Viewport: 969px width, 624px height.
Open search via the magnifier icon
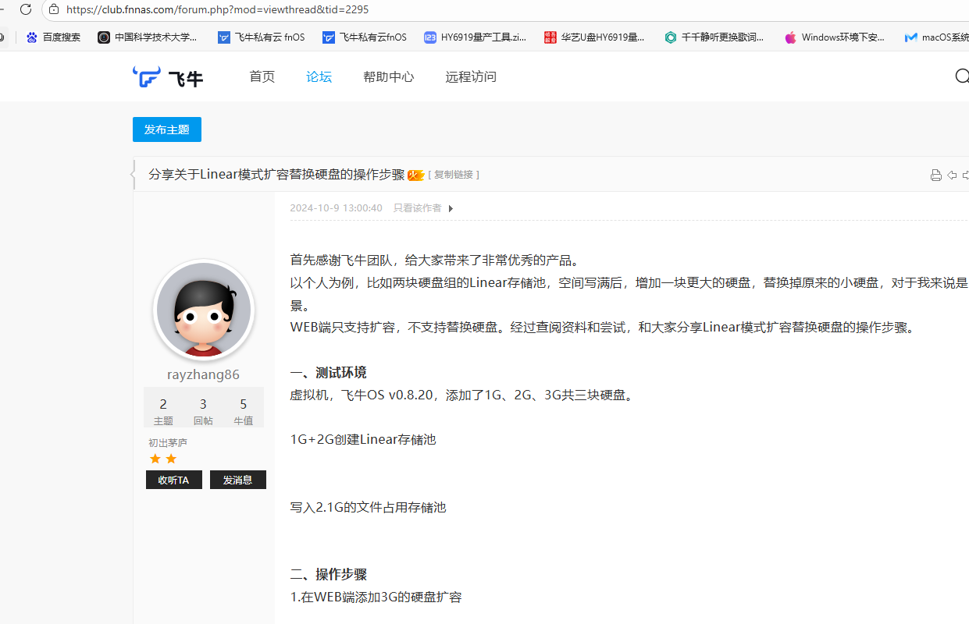961,76
